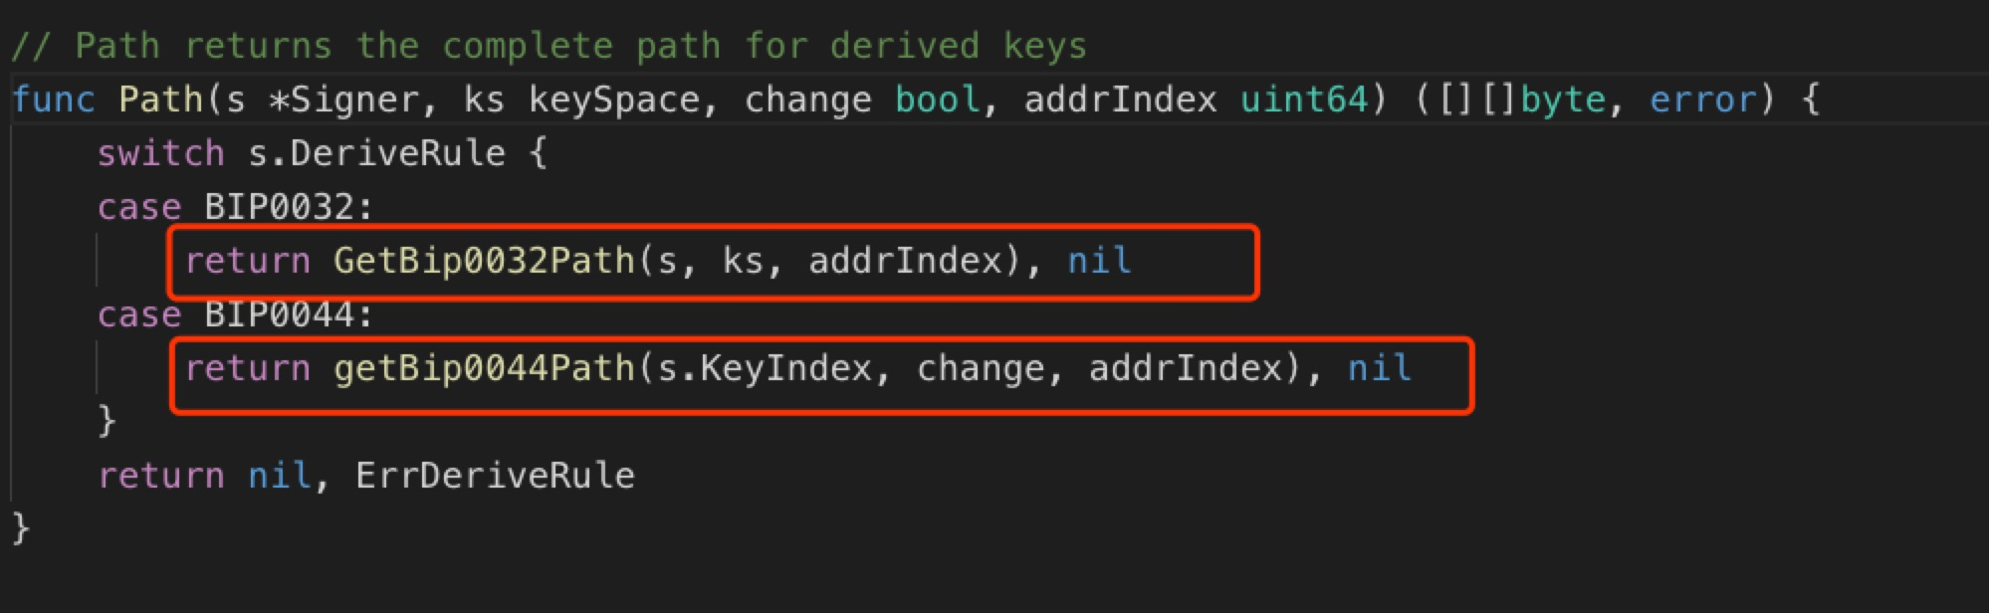
Task: Select the case BIP0044 label
Action: (235, 314)
